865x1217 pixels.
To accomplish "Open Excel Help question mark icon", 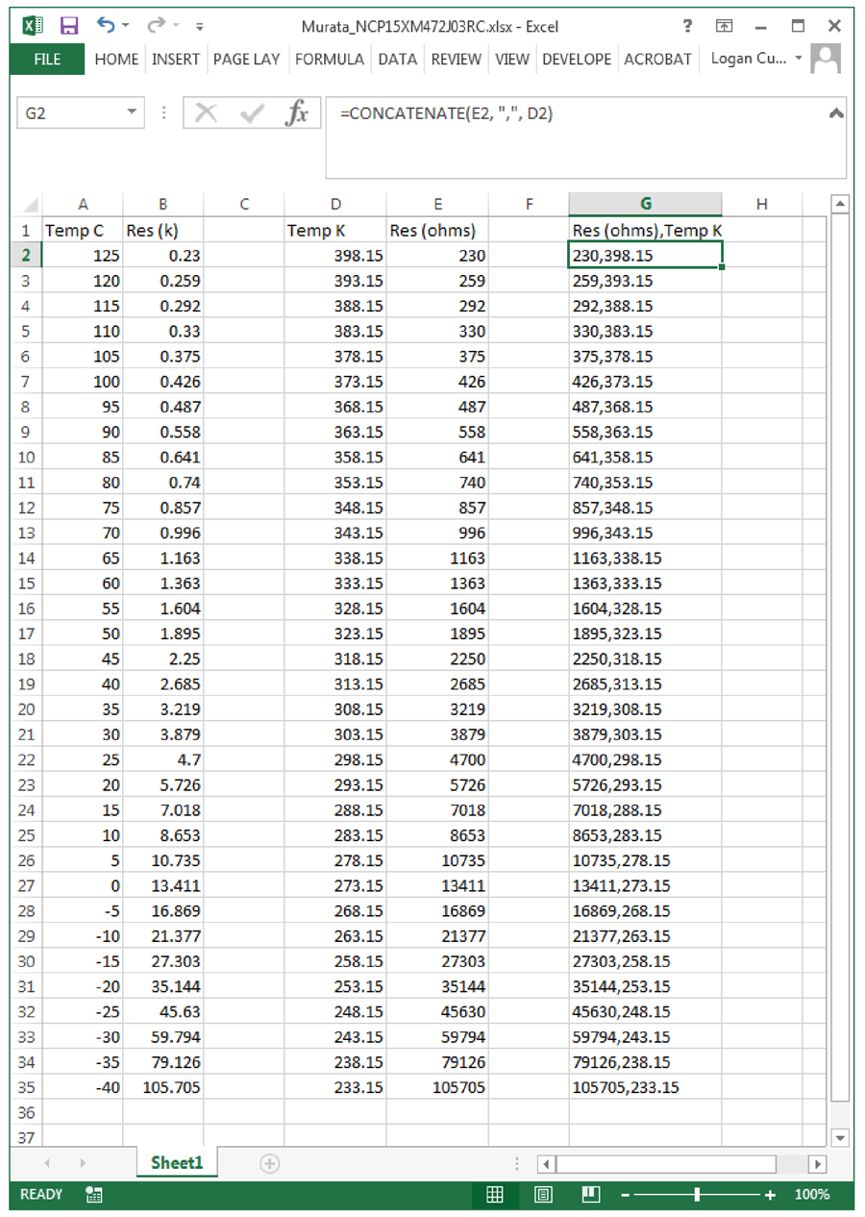I will point(687,26).
